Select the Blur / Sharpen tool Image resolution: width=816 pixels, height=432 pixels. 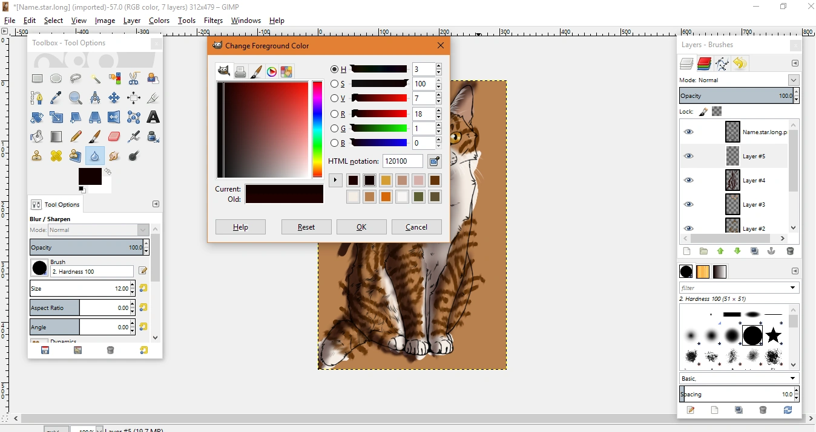point(95,156)
